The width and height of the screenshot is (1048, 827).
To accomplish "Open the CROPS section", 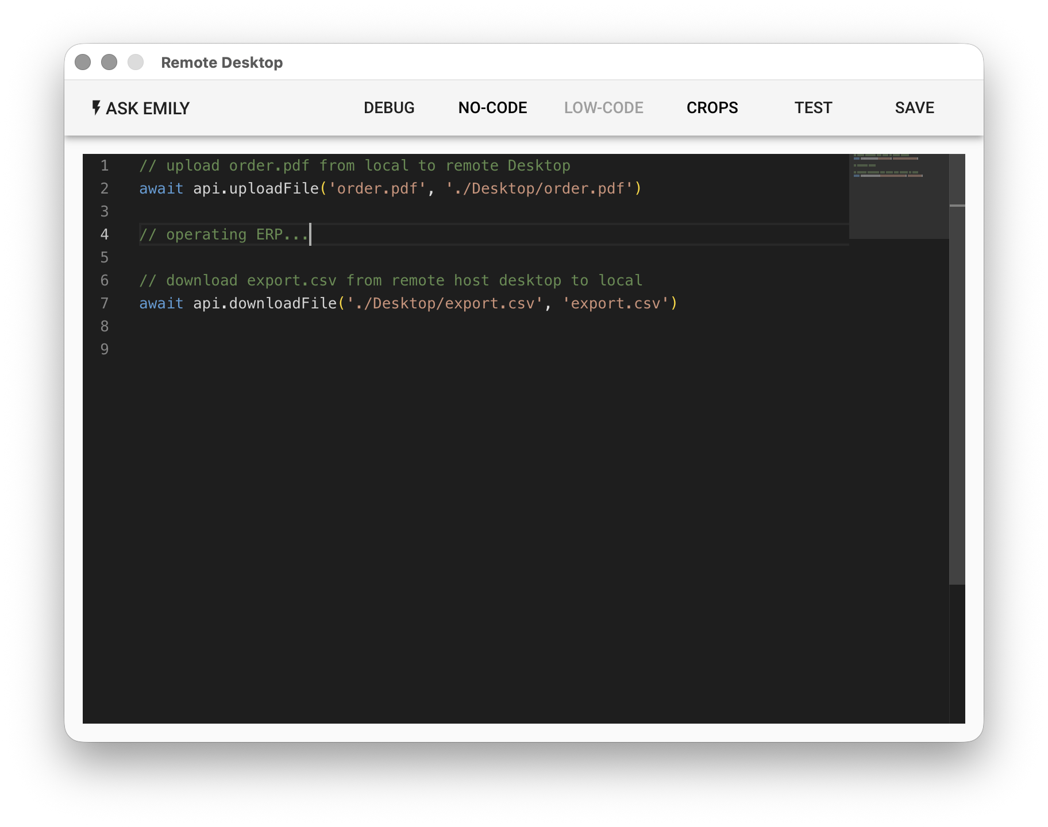I will (x=712, y=108).
